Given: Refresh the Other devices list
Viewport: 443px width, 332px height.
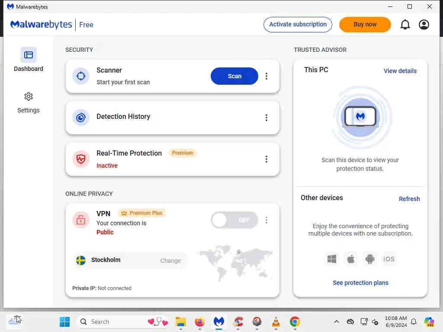Looking at the screenshot, I should pyautogui.click(x=409, y=199).
